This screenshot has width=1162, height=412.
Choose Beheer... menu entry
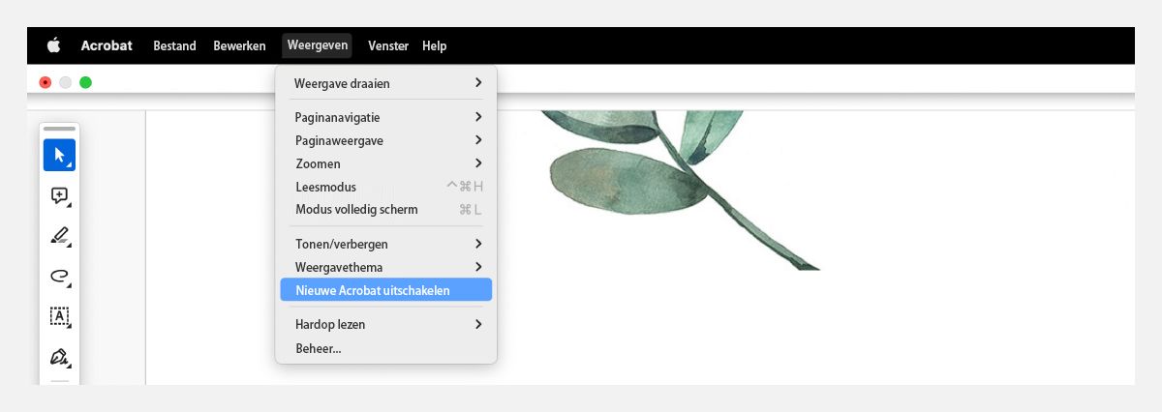[386, 347]
